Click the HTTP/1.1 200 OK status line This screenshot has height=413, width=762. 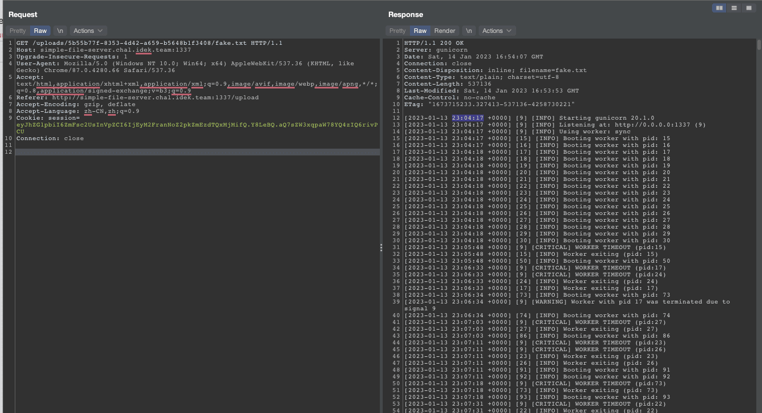click(434, 43)
